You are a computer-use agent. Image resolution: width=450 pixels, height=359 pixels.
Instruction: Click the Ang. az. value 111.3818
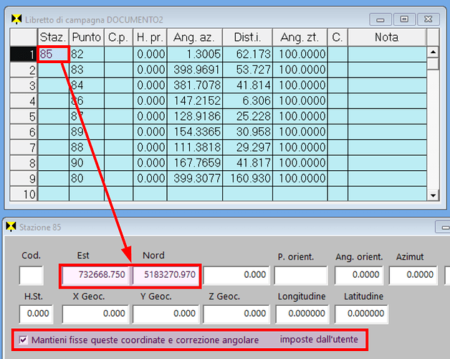(195, 147)
